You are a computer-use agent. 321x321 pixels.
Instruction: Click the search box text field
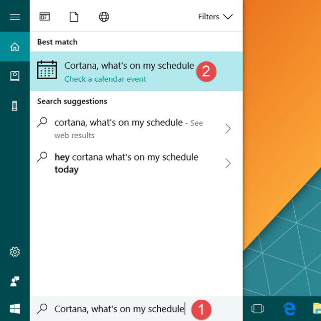pos(136,309)
